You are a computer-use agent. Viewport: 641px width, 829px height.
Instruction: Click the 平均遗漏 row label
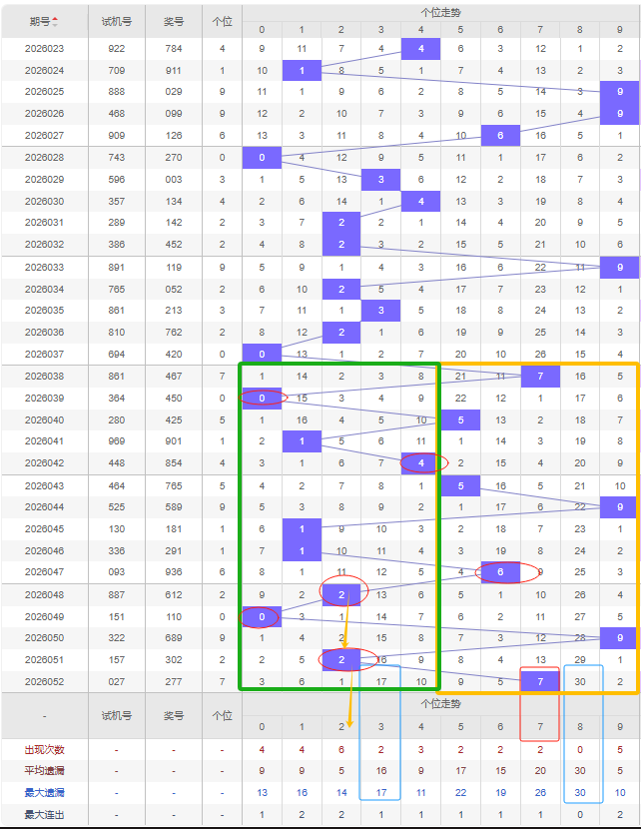click(x=44, y=770)
